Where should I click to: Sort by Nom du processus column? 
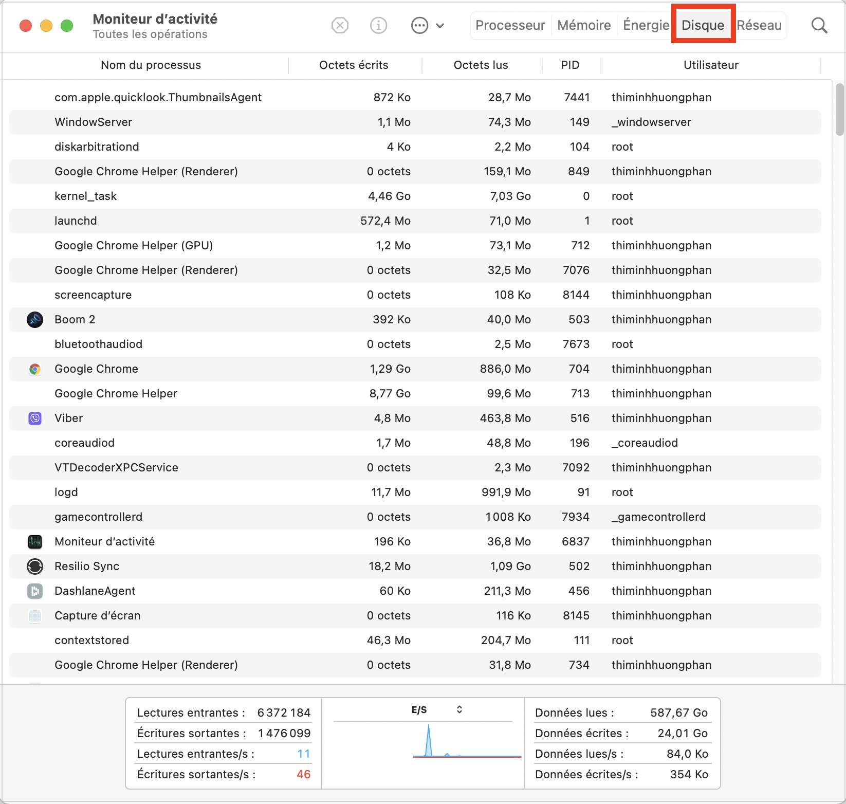[x=151, y=65]
